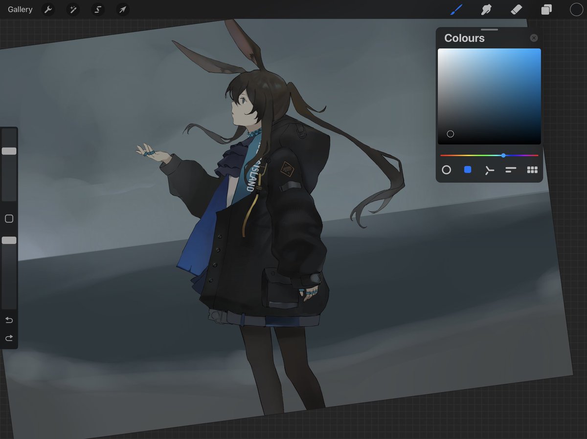Open the Adjustments magic wand menu
Viewport: 587px width, 439px height.
click(73, 9)
